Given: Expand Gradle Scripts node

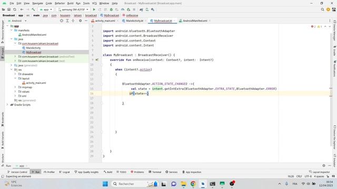Looking at the screenshot, I should coord(7,104).
